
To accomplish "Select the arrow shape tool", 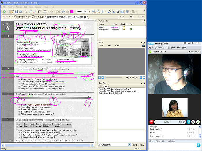I will coord(52,12).
